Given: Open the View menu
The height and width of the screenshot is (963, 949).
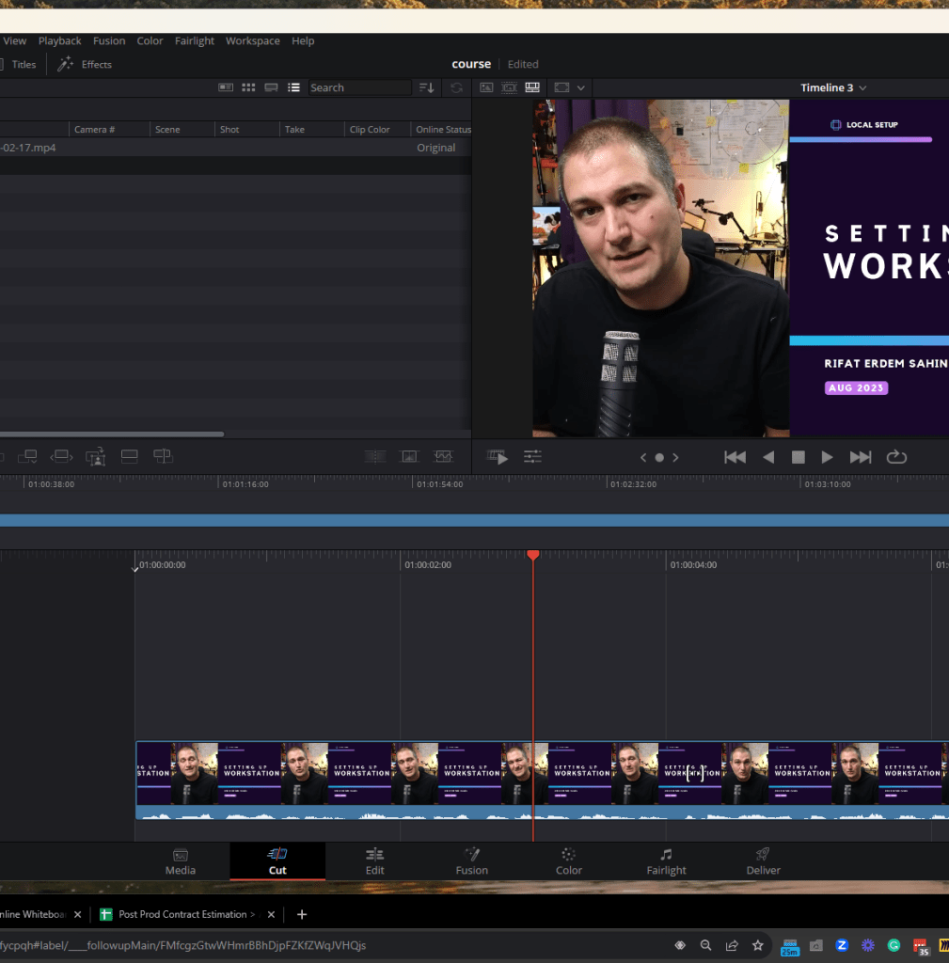Looking at the screenshot, I should coord(15,40).
